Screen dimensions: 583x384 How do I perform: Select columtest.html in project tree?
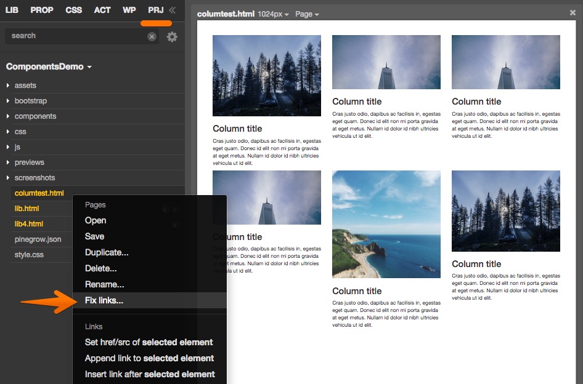39,193
